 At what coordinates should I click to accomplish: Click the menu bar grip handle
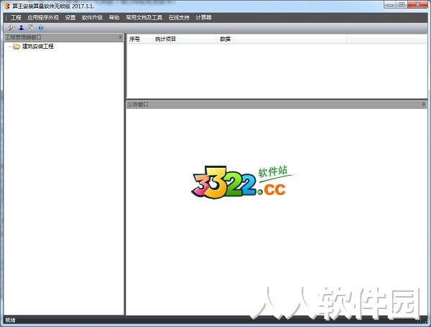(6, 17)
